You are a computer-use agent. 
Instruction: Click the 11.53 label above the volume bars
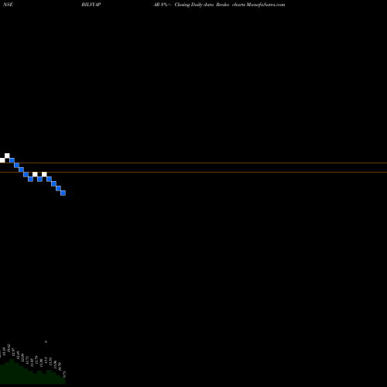tap(50, 361)
